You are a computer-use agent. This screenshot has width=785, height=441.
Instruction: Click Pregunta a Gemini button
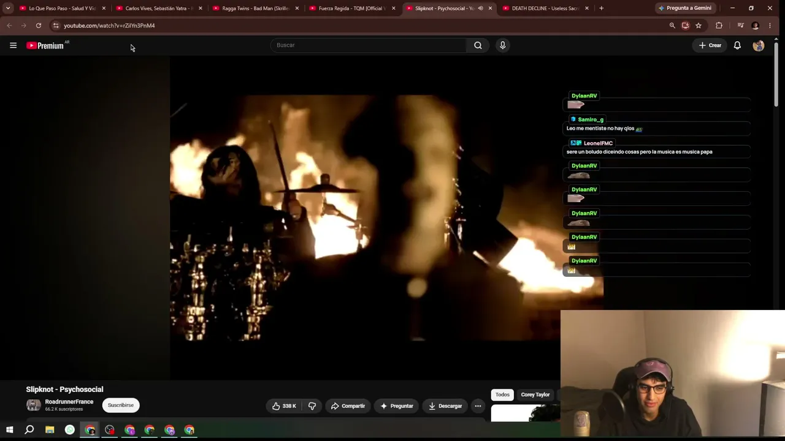[684, 8]
